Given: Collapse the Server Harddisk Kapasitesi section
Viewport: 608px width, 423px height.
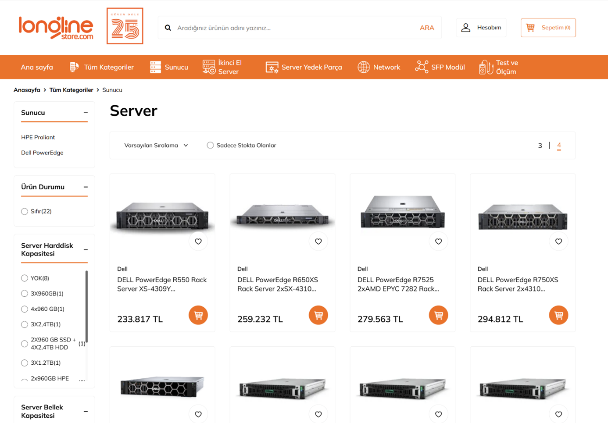Looking at the screenshot, I should [86, 250].
